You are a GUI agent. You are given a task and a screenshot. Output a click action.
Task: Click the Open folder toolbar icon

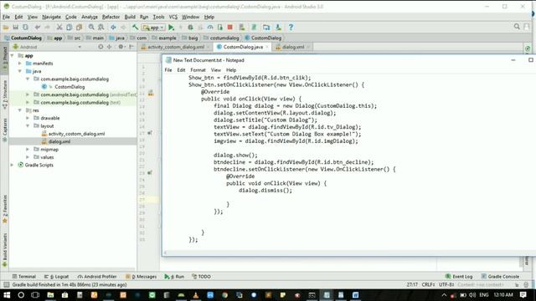[x=6, y=28]
